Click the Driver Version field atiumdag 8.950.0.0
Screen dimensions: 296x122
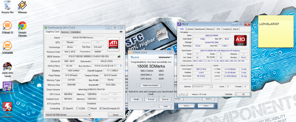(92, 89)
